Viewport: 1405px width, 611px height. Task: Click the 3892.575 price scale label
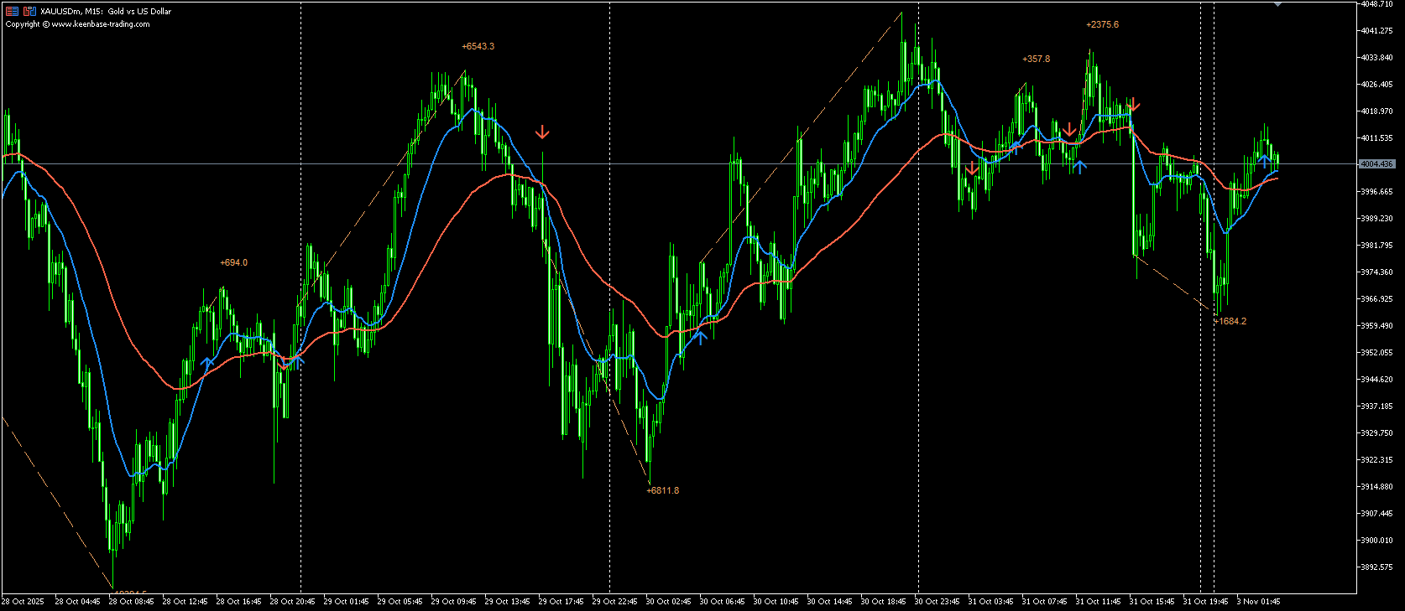1376,567
